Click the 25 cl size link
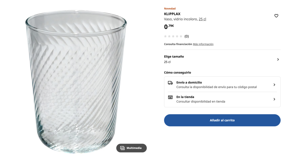Viewport: 281px width, 158px height. [202, 19]
